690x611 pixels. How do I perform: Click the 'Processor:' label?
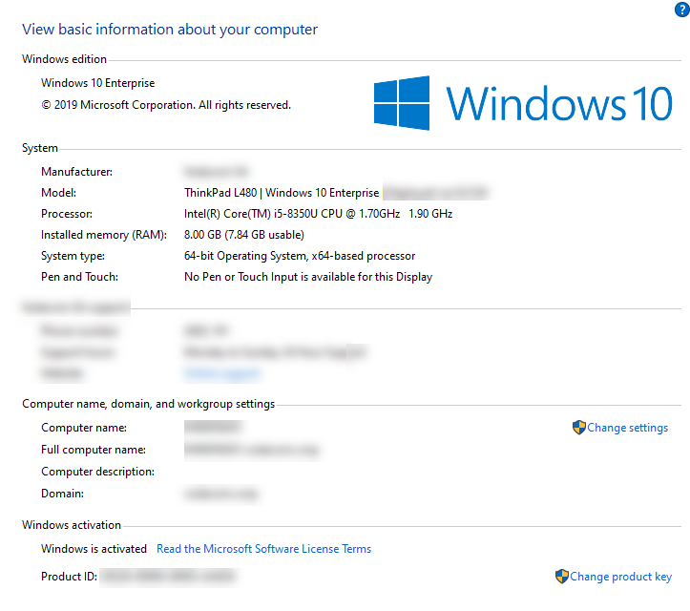(x=67, y=214)
